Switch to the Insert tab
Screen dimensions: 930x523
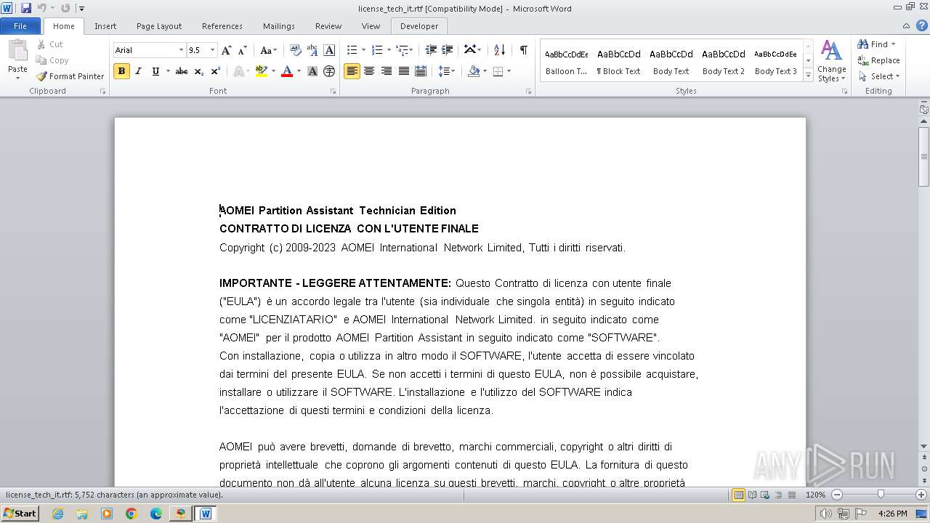click(x=105, y=26)
